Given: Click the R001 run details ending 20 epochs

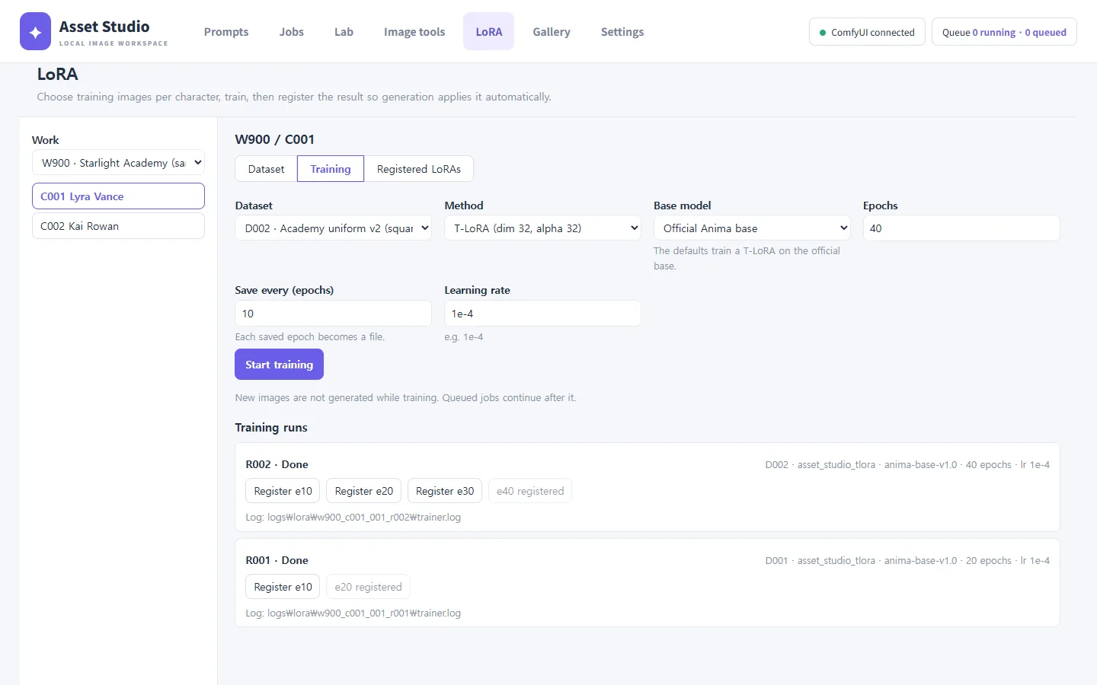Looking at the screenshot, I should pos(907,561).
